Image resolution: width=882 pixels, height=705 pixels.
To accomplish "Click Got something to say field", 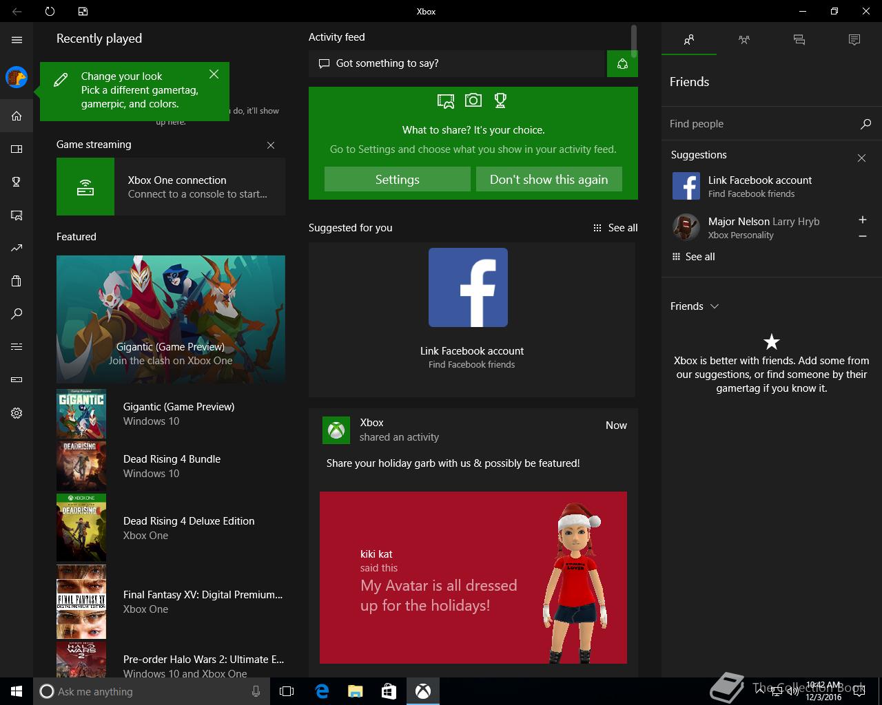I will click(x=456, y=63).
